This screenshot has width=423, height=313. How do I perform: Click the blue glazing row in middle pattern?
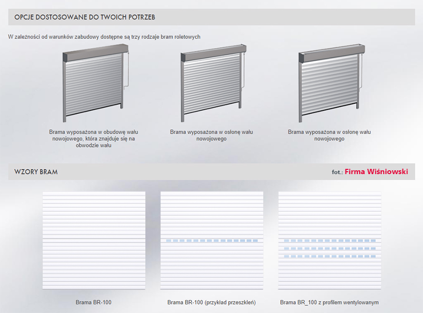tap(212, 241)
